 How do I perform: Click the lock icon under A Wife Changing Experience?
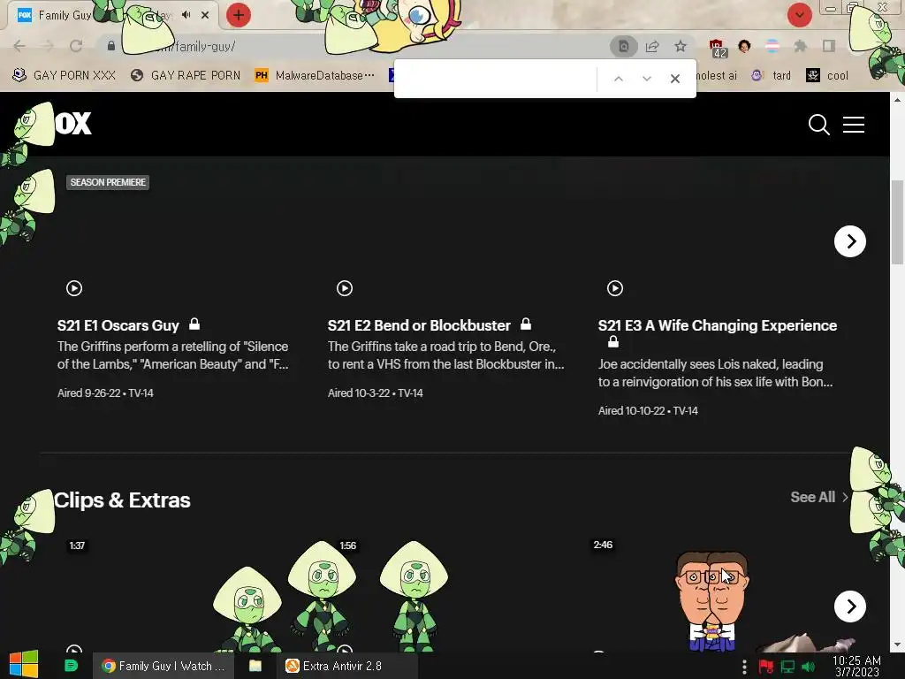(613, 342)
